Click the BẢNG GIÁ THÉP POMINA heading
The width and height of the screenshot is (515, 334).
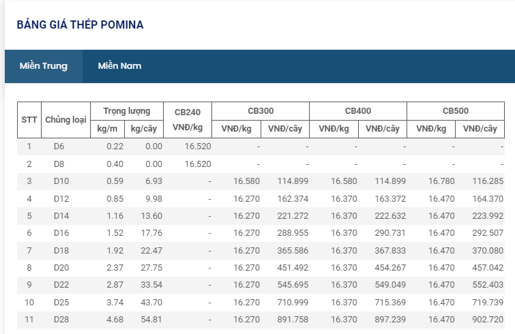click(80, 25)
